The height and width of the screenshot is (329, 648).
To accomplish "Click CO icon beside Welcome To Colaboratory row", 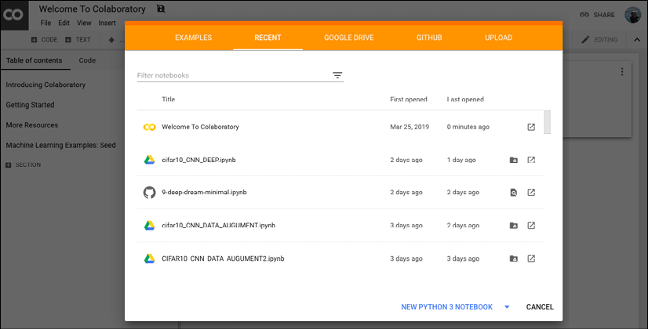I will pos(149,127).
